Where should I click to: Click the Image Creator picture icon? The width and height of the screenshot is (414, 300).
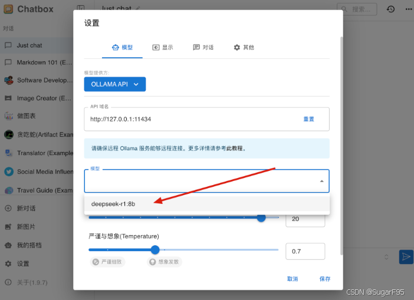coord(8,98)
